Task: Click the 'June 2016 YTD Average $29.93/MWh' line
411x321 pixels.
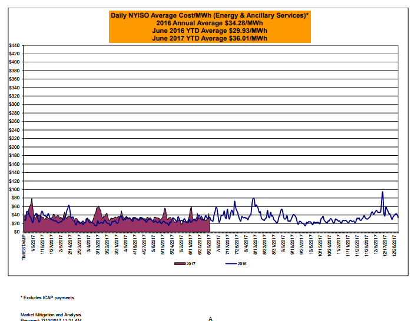Action: pos(210,31)
